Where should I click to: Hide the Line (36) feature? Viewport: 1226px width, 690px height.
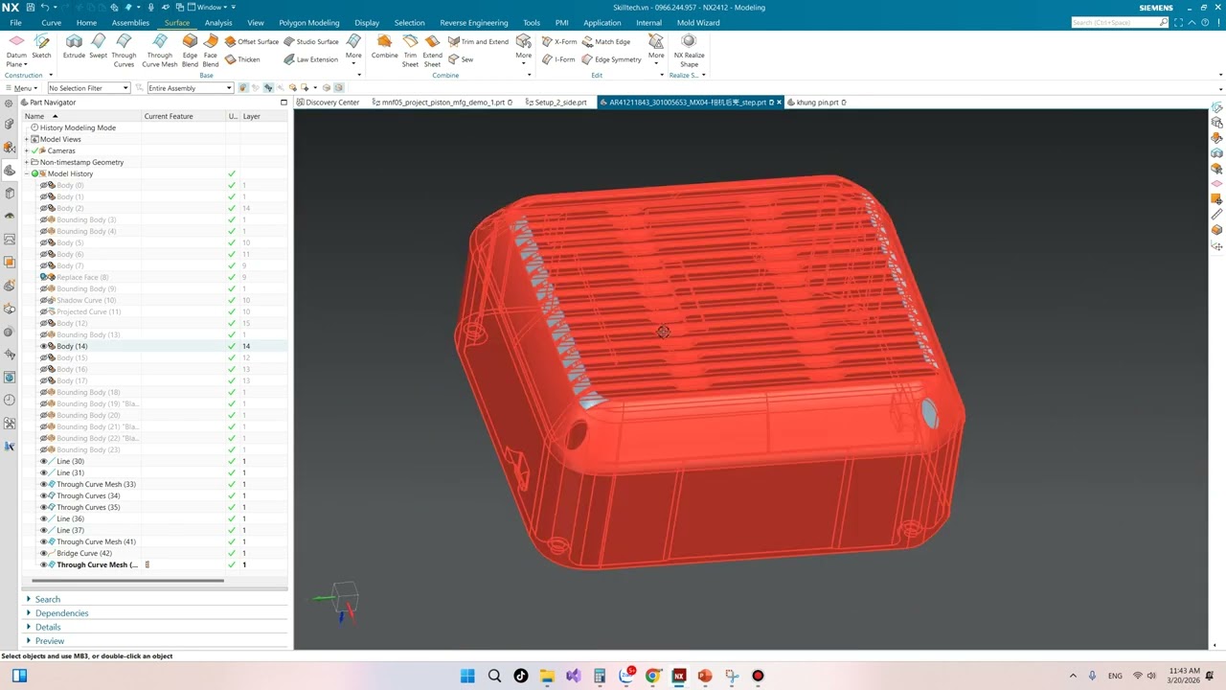[x=43, y=518]
